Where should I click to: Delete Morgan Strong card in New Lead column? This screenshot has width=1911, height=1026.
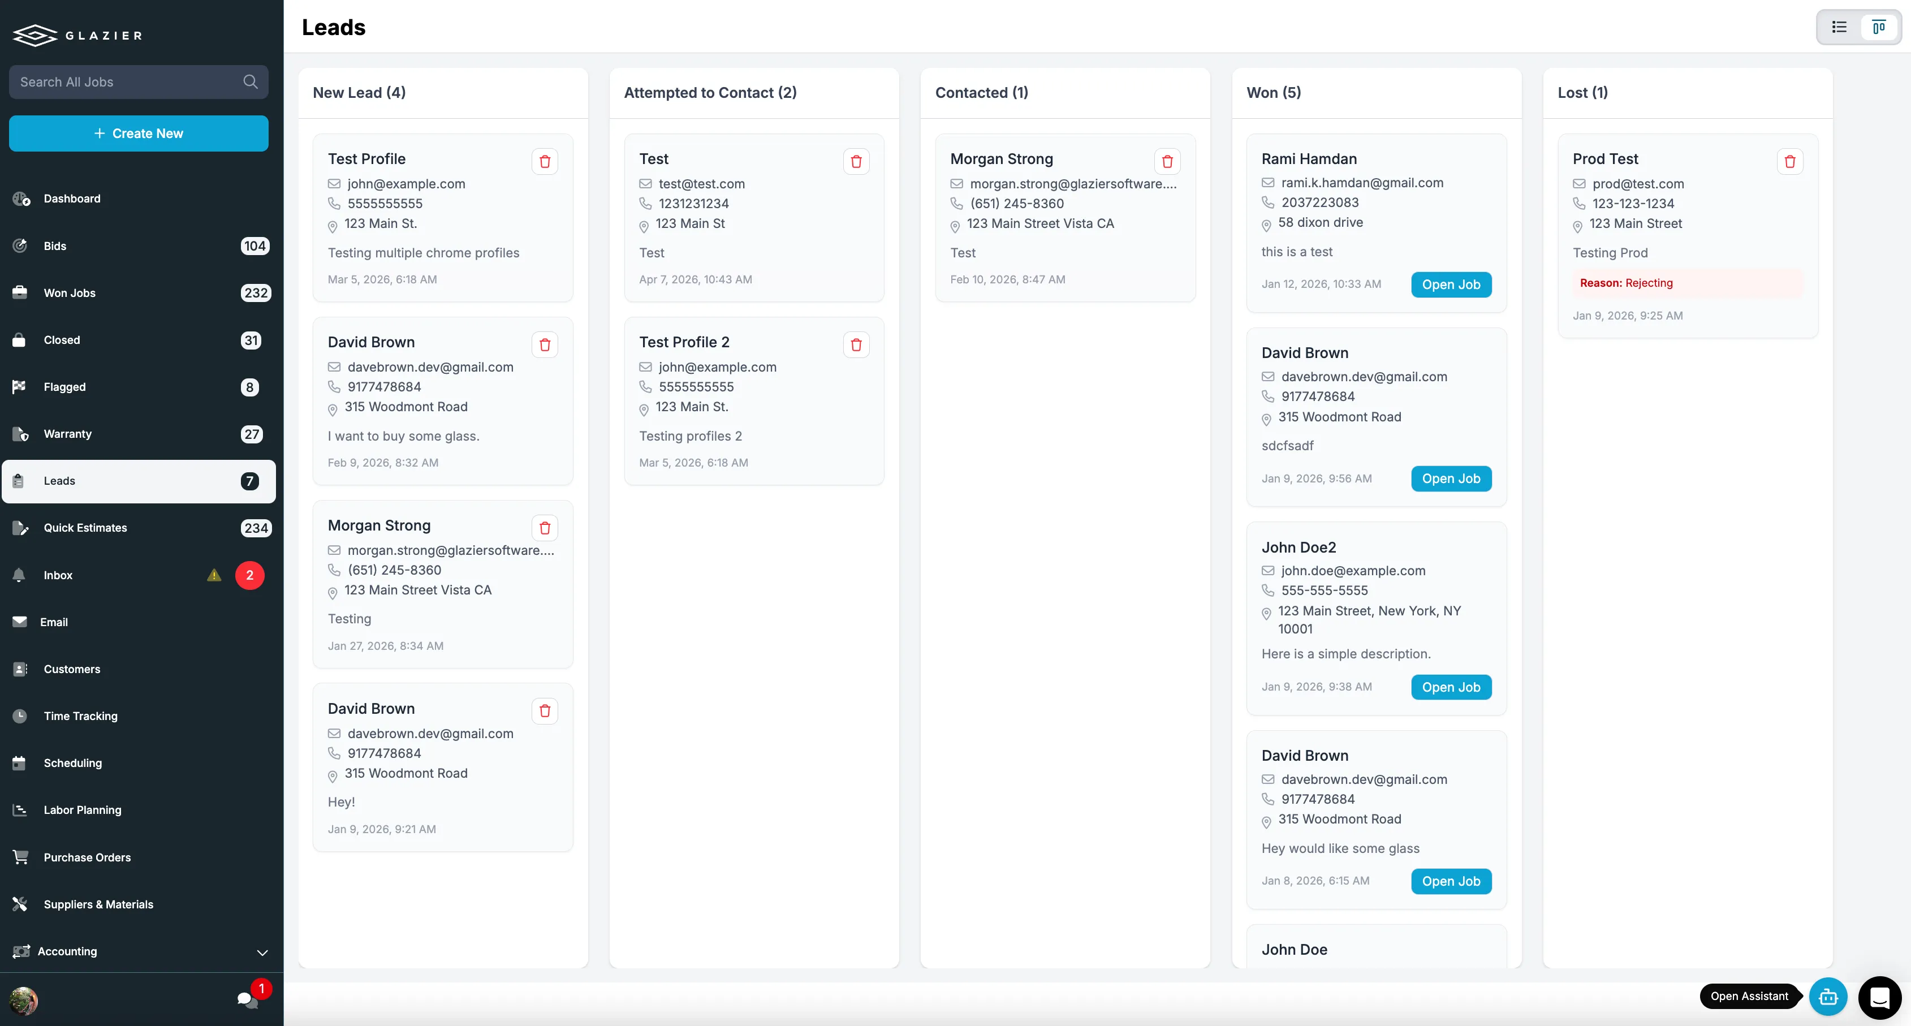click(x=545, y=528)
